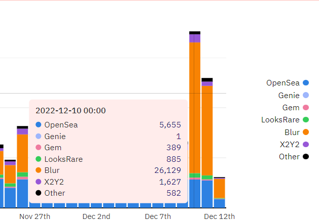The width and height of the screenshot is (319, 221).
Task: Click the Other value 582 in tooltip
Action: click(173, 193)
